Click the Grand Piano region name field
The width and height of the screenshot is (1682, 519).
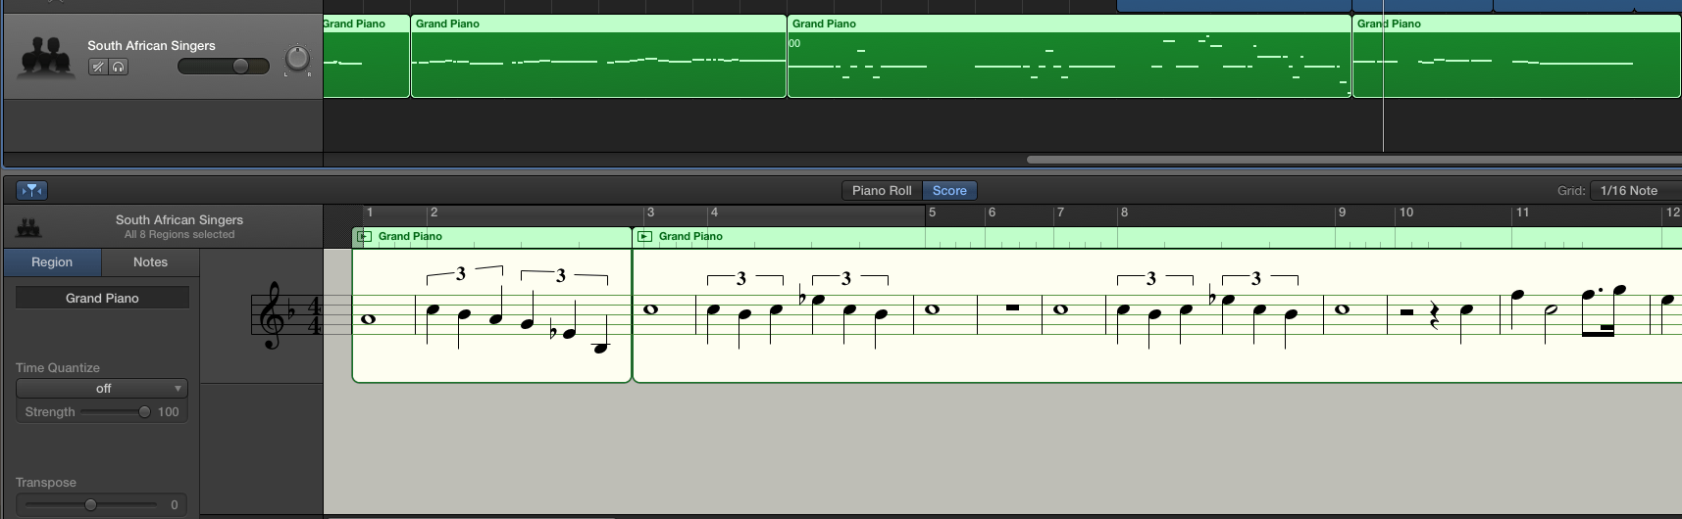click(102, 298)
